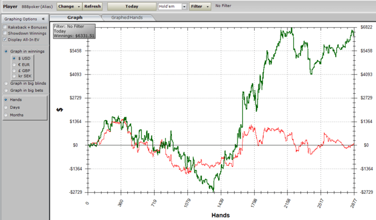Click the left $5458 y-axis label
This screenshot has width=376, height=220.
coord(76,51)
